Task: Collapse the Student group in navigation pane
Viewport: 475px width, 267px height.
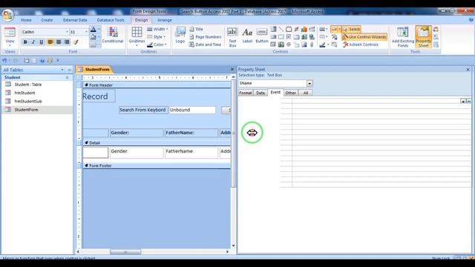Action: [67, 77]
